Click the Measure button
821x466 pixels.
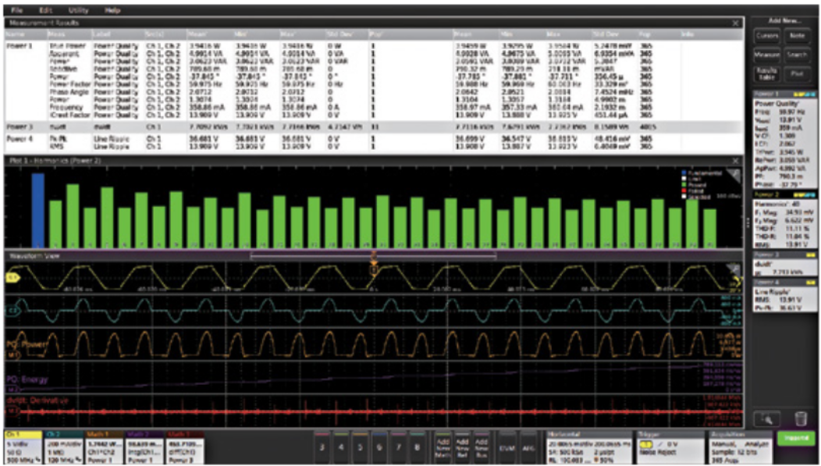tap(766, 55)
